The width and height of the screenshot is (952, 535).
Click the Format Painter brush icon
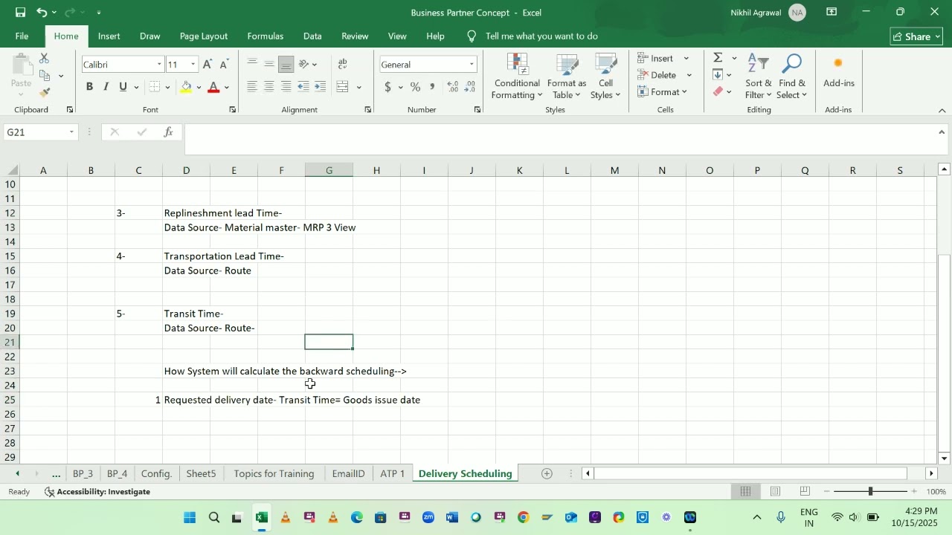tap(45, 93)
